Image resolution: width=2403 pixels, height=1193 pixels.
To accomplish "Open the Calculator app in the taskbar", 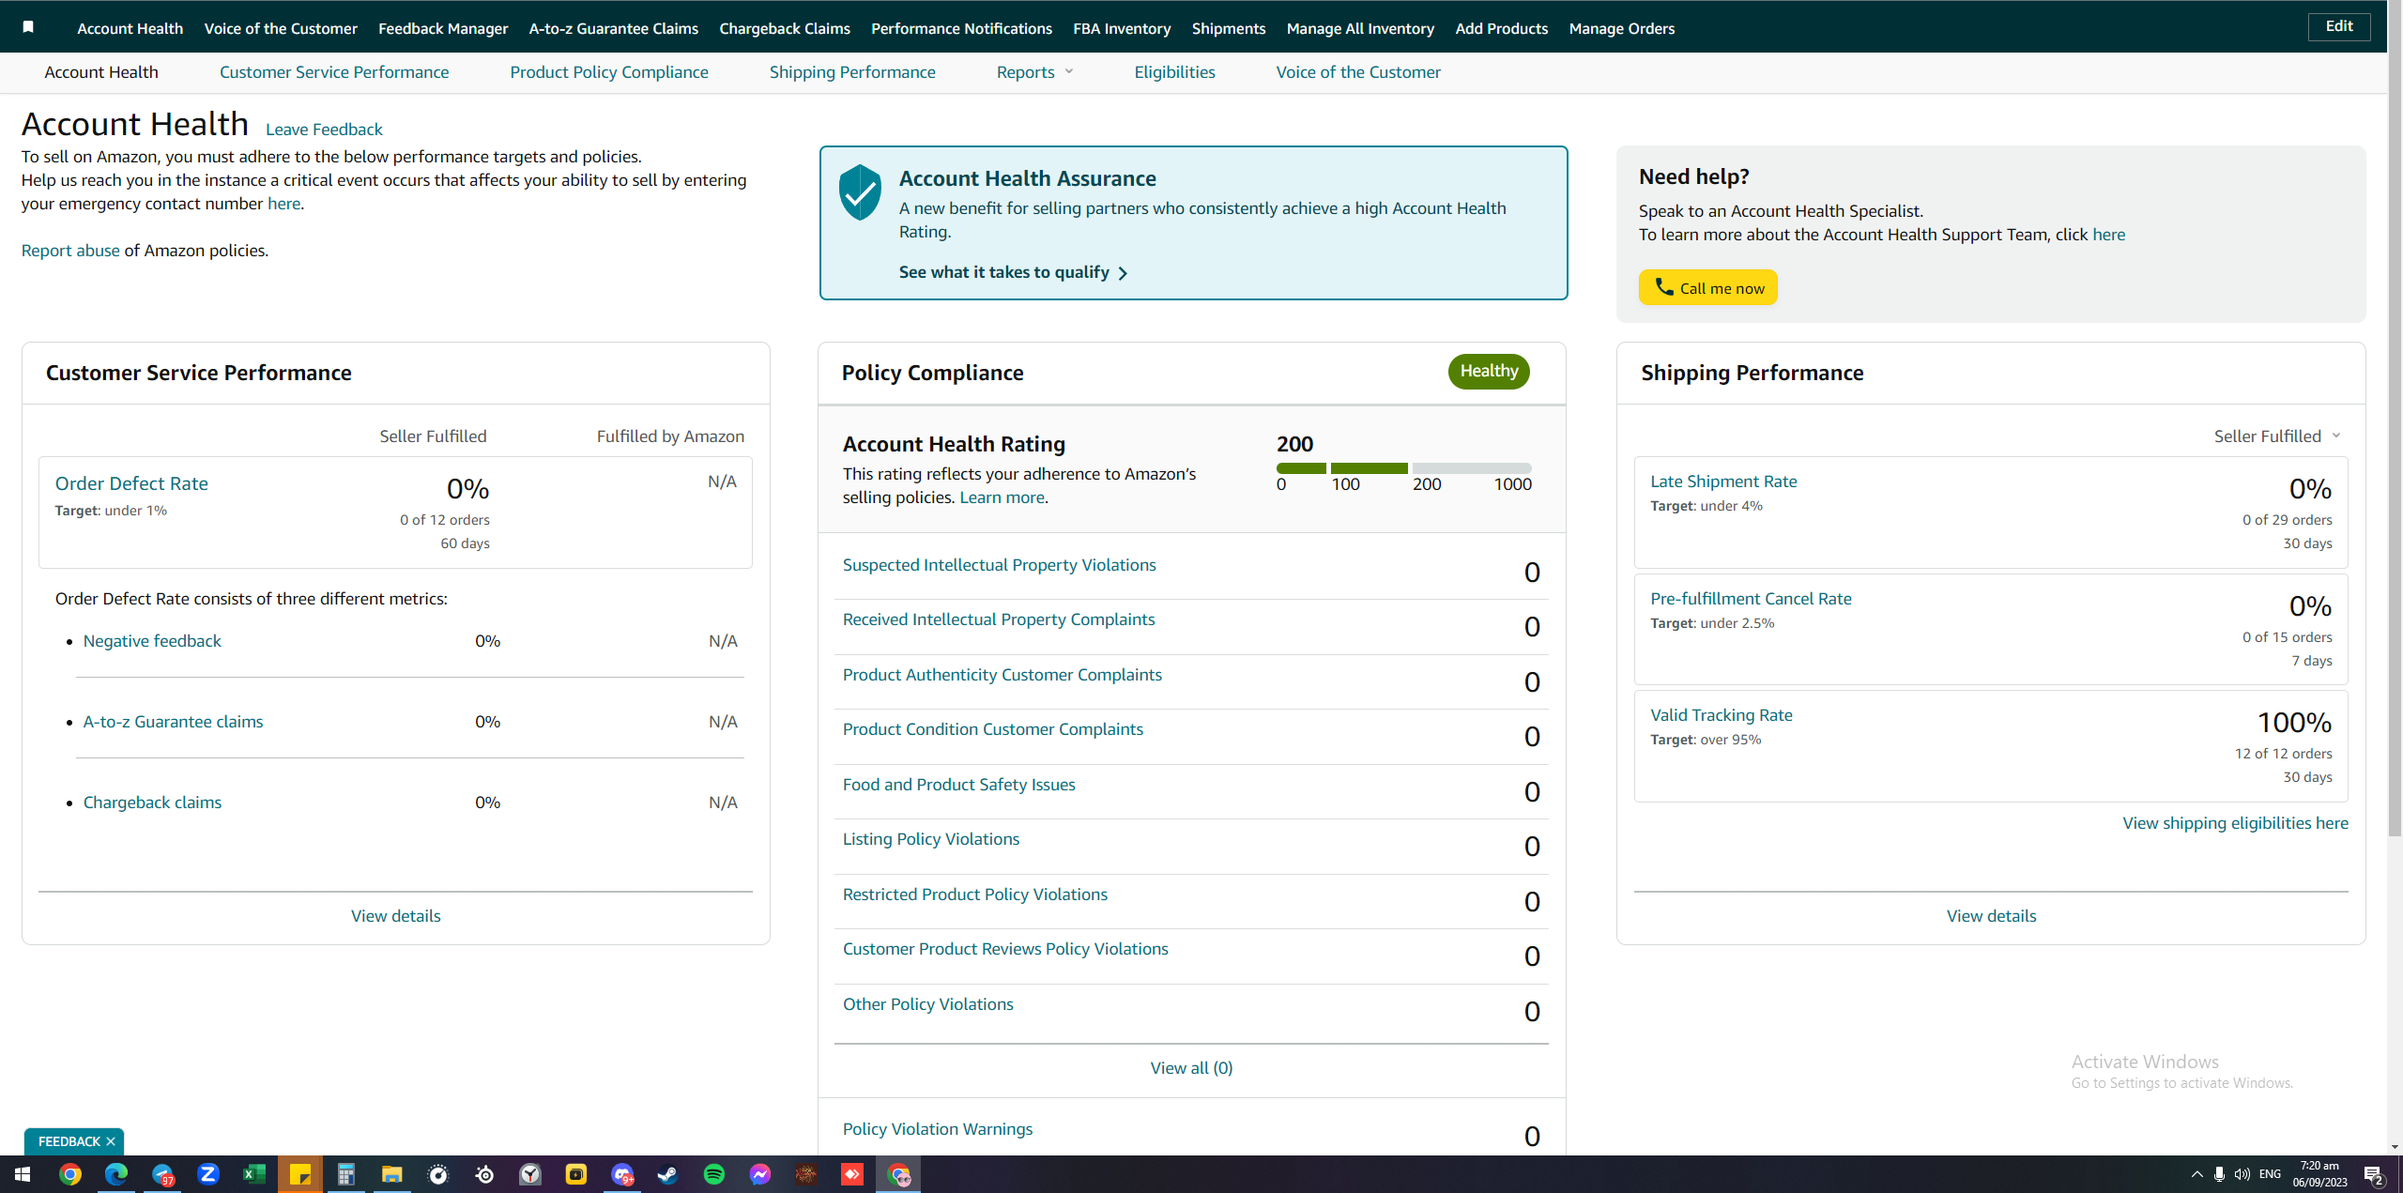I will pyautogui.click(x=346, y=1174).
